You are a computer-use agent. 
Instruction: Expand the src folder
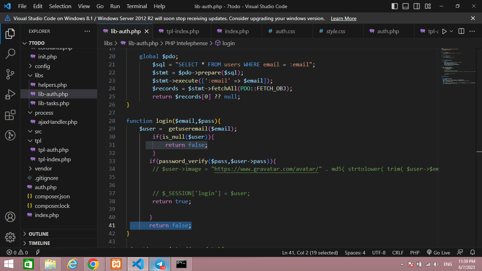pos(58,131)
